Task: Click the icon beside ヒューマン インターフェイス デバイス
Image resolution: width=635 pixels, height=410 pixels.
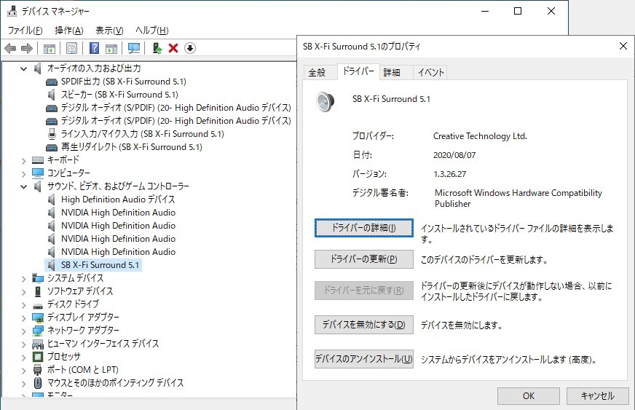Action: point(38,344)
